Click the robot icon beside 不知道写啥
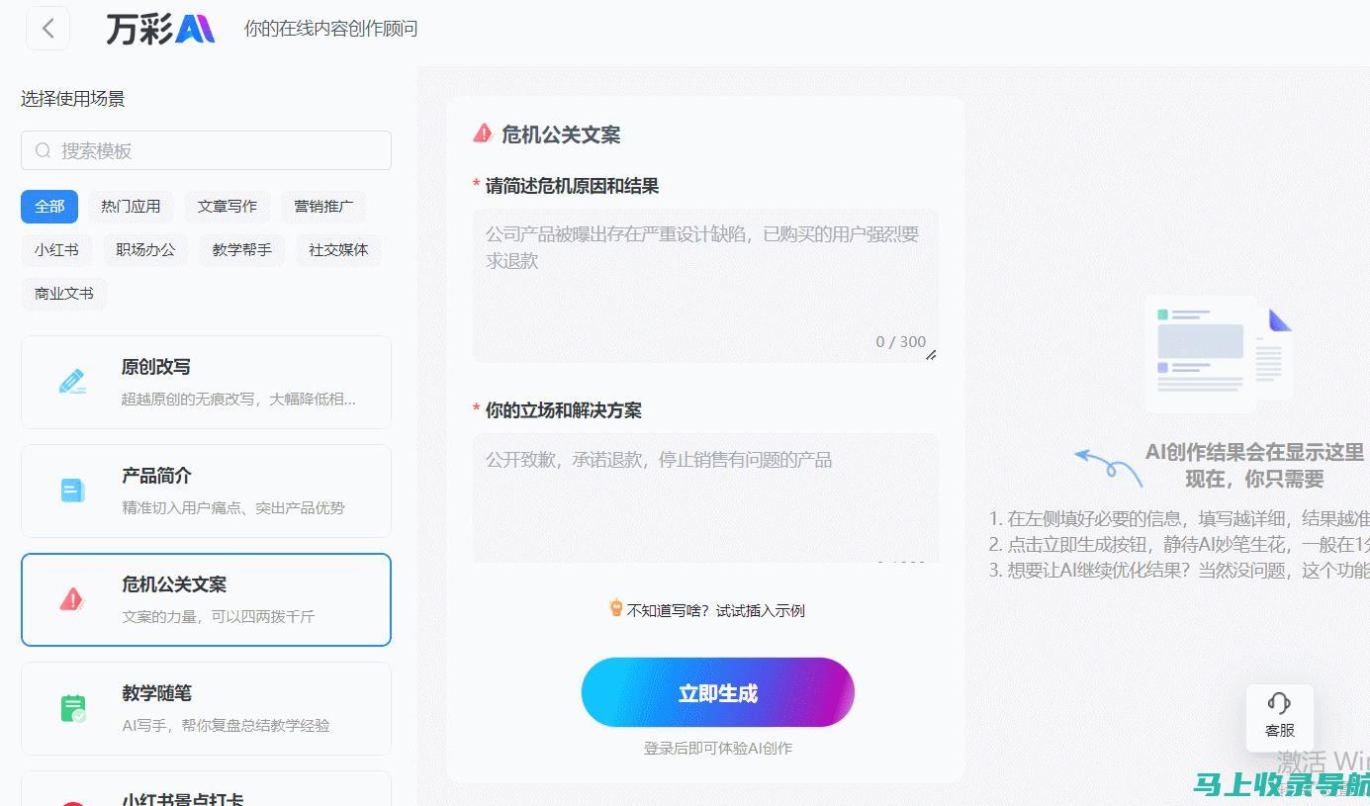 (x=616, y=608)
